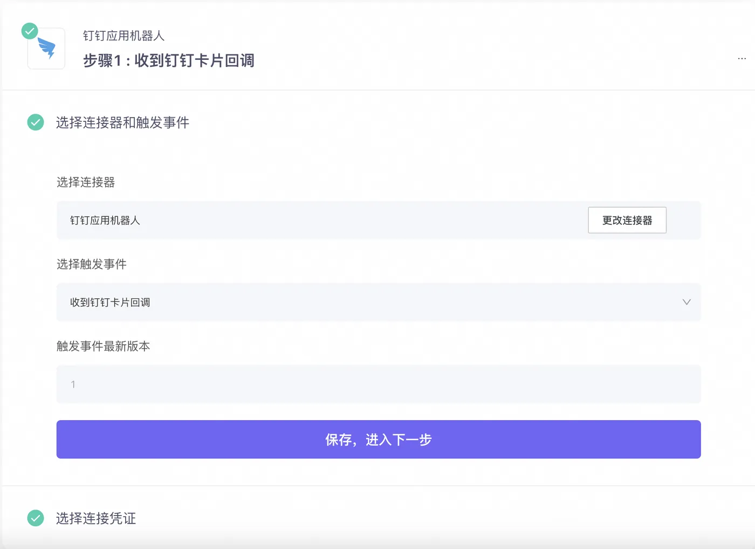Click the 步骤1：收到钉钉卡片回调 title

pyautogui.click(x=169, y=60)
